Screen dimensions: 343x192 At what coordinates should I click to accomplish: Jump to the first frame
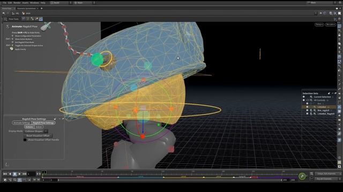pyautogui.click(x=5, y=174)
